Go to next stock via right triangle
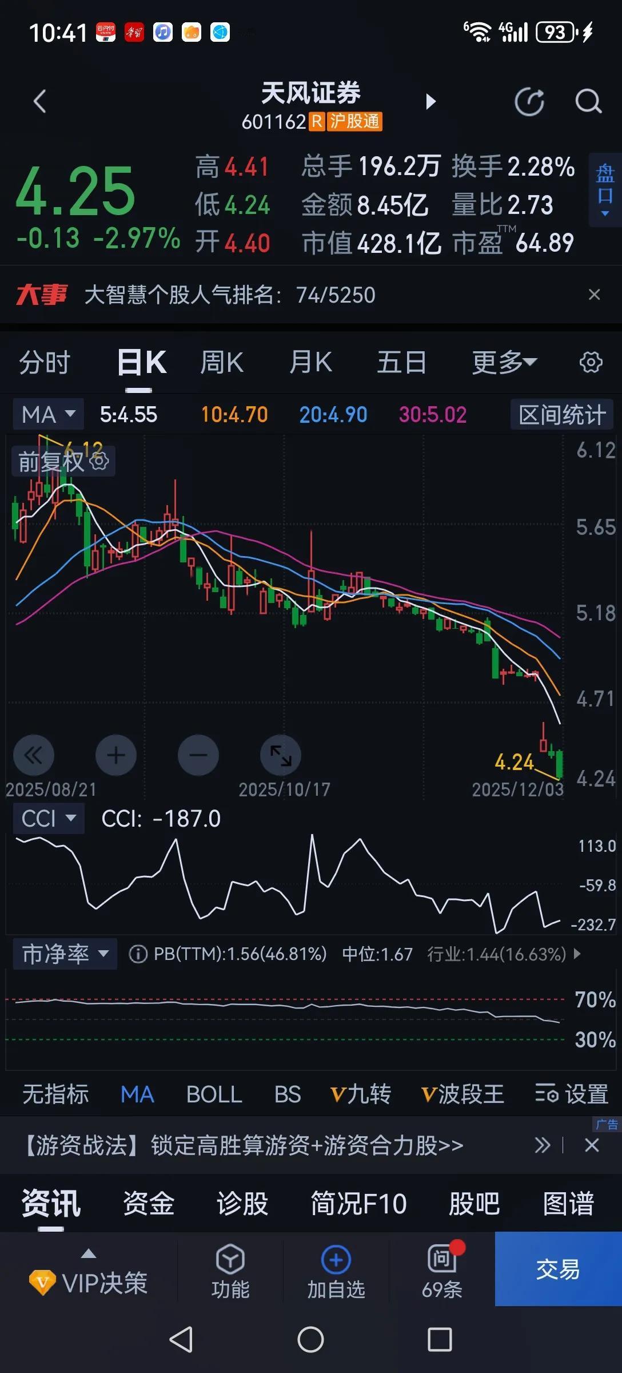The height and width of the screenshot is (1373, 622). click(431, 102)
